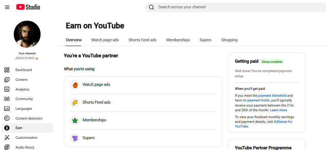Open the Community sidebar icon
The height and width of the screenshot is (150, 326).
7,99
